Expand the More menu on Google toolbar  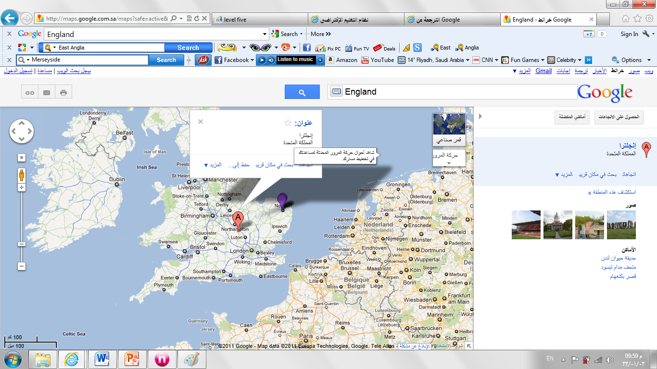click(x=321, y=34)
